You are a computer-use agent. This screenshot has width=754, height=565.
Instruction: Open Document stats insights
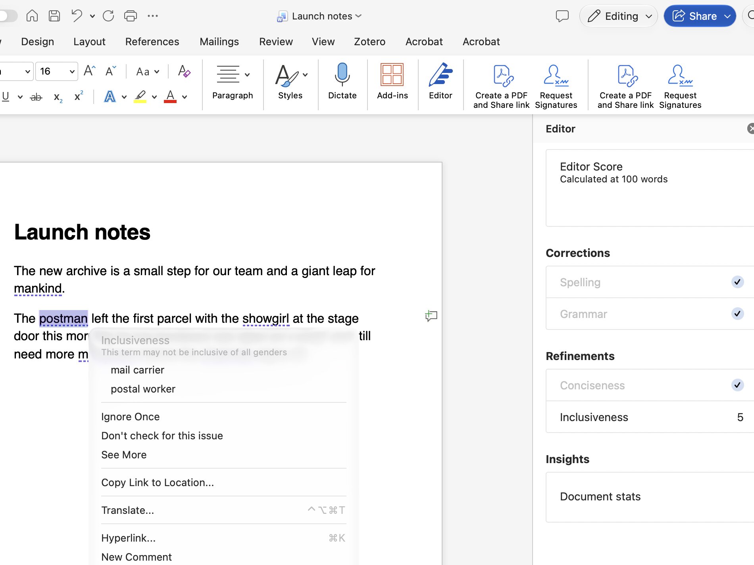650,497
